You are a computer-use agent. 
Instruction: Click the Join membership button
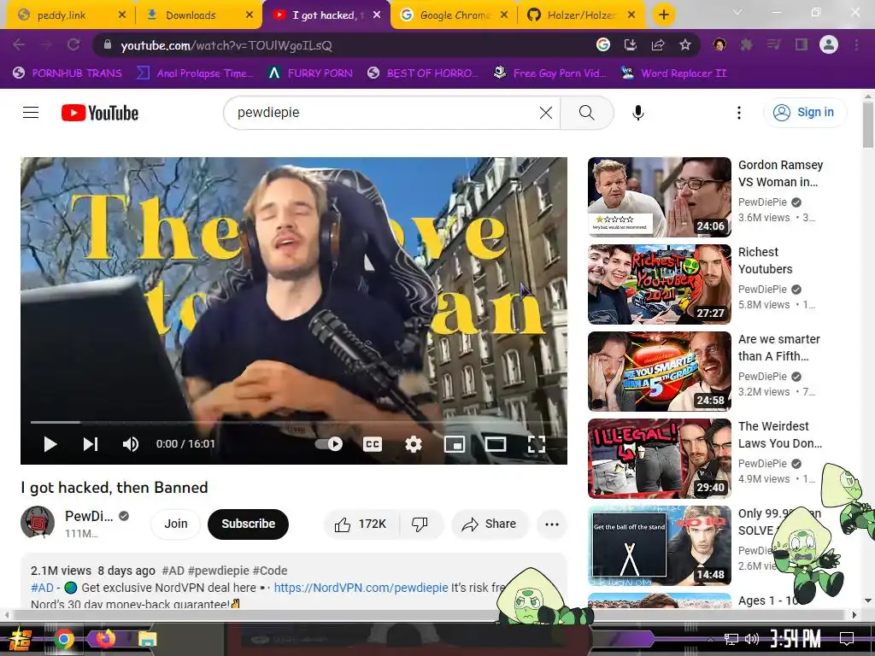click(x=176, y=524)
